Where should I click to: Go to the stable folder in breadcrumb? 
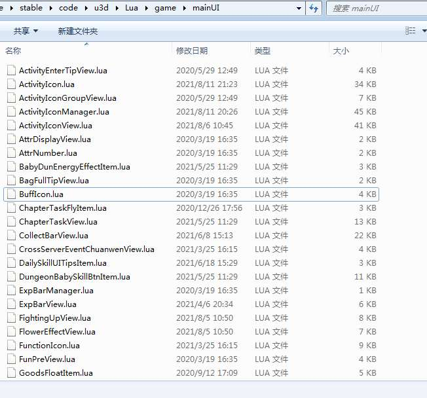(x=31, y=8)
